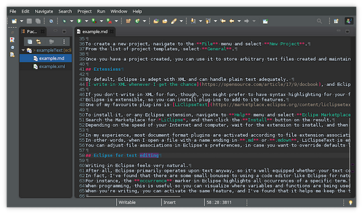Open the Coverage dropdown arrow
The image size is (363, 214).
102,21
